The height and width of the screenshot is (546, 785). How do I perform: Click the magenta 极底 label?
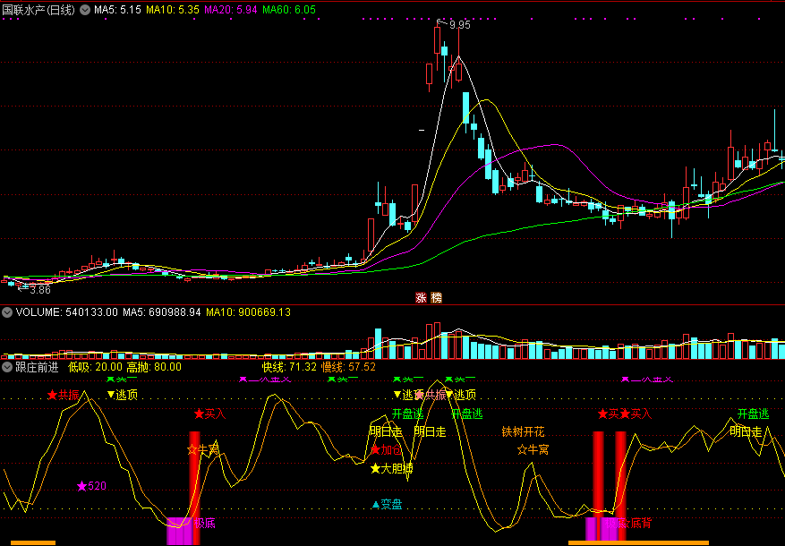pyautogui.click(x=205, y=524)
